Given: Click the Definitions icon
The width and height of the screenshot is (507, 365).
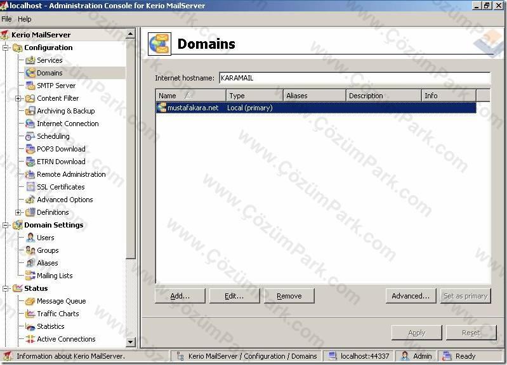Looking at the screenshot, I should pyautogui.click(x=30, y=212).
